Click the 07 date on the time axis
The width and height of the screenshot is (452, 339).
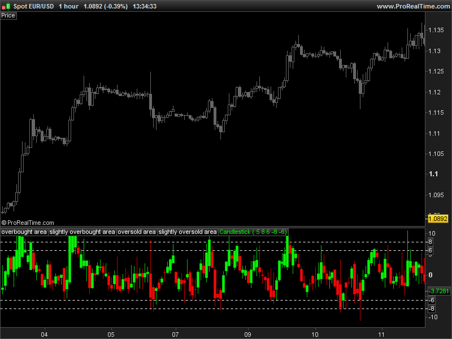pyautogui.click(x=175, y=334)
